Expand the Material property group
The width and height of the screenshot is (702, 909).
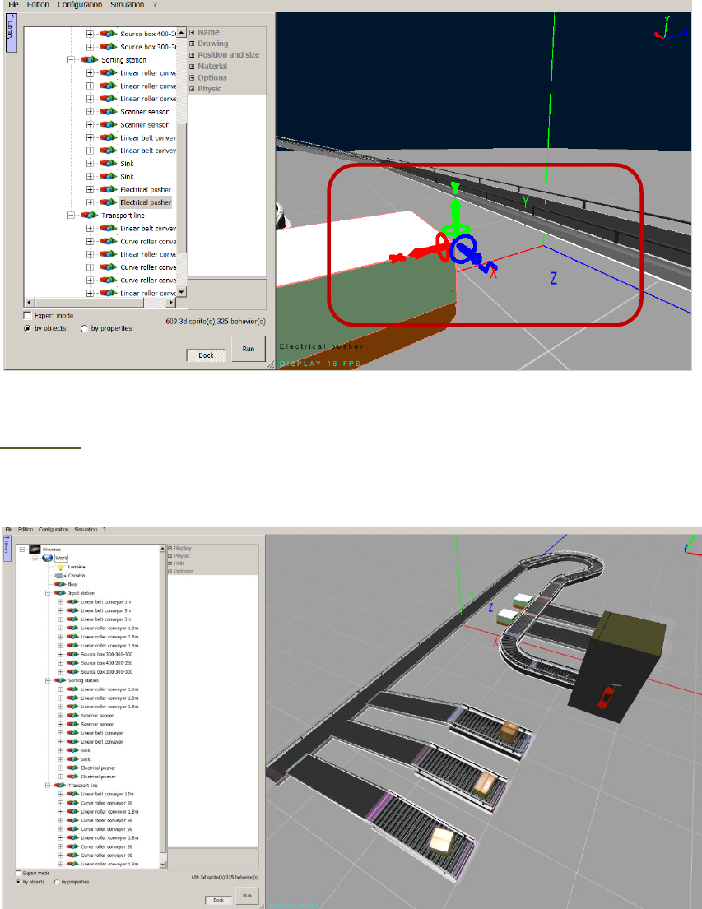click(x=192, y=66)
